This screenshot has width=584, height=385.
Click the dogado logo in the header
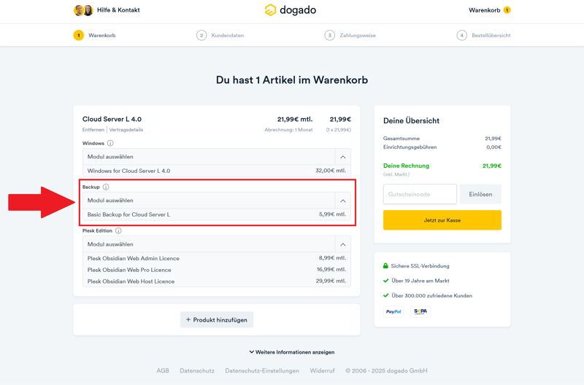click(x=291, y=10)
